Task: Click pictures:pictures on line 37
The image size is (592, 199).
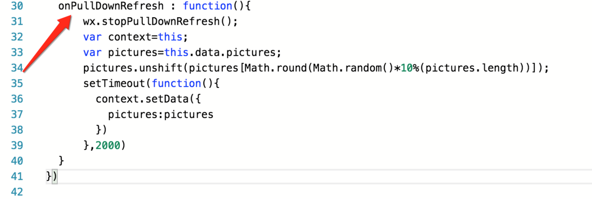Action: pos(161,115)
